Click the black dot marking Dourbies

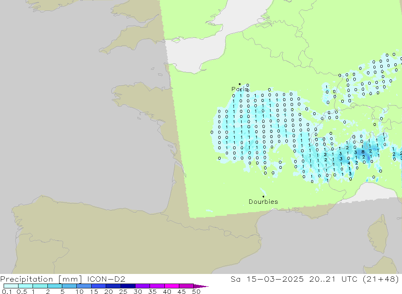tap(263, 197)
